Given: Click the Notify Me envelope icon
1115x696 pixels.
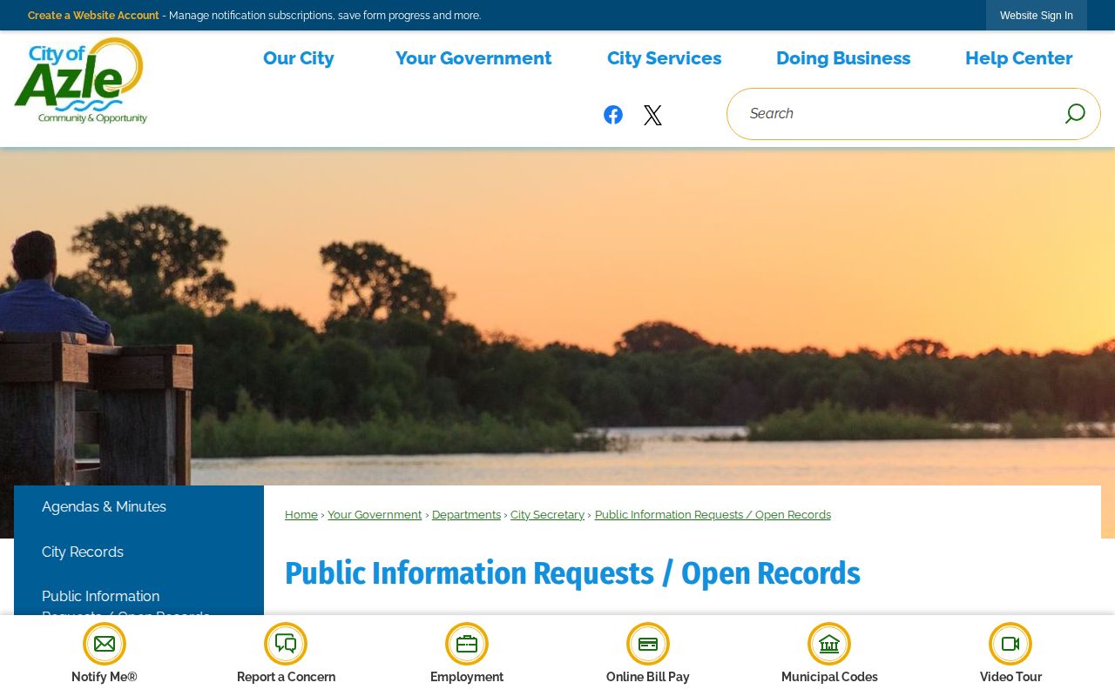Looking at the screenshot, I should (105, 644).
